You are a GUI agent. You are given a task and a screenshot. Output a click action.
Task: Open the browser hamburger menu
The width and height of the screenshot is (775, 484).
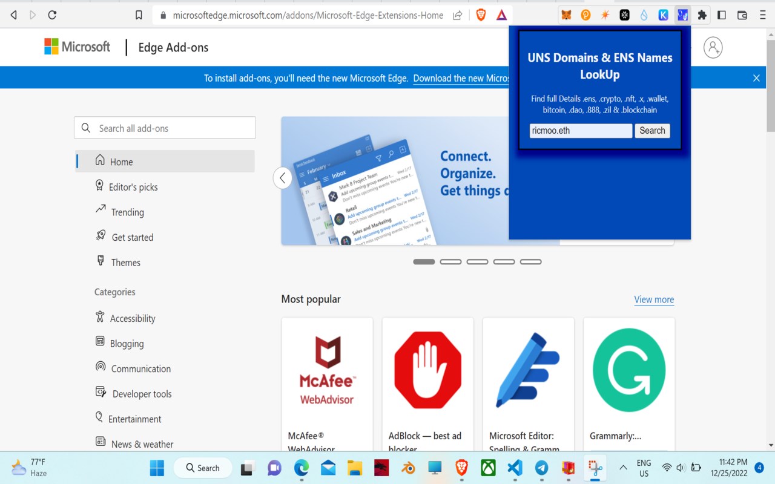(762, 15)
